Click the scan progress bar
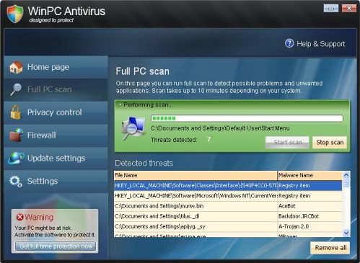The image size is (360, 263). [x=247, y=118]
